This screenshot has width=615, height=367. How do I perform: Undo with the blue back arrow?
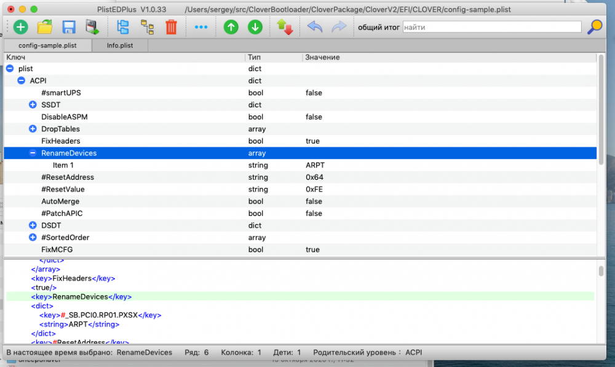coord(314,27)
